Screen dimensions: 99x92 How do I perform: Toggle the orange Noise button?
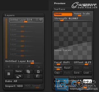point(63,14)
